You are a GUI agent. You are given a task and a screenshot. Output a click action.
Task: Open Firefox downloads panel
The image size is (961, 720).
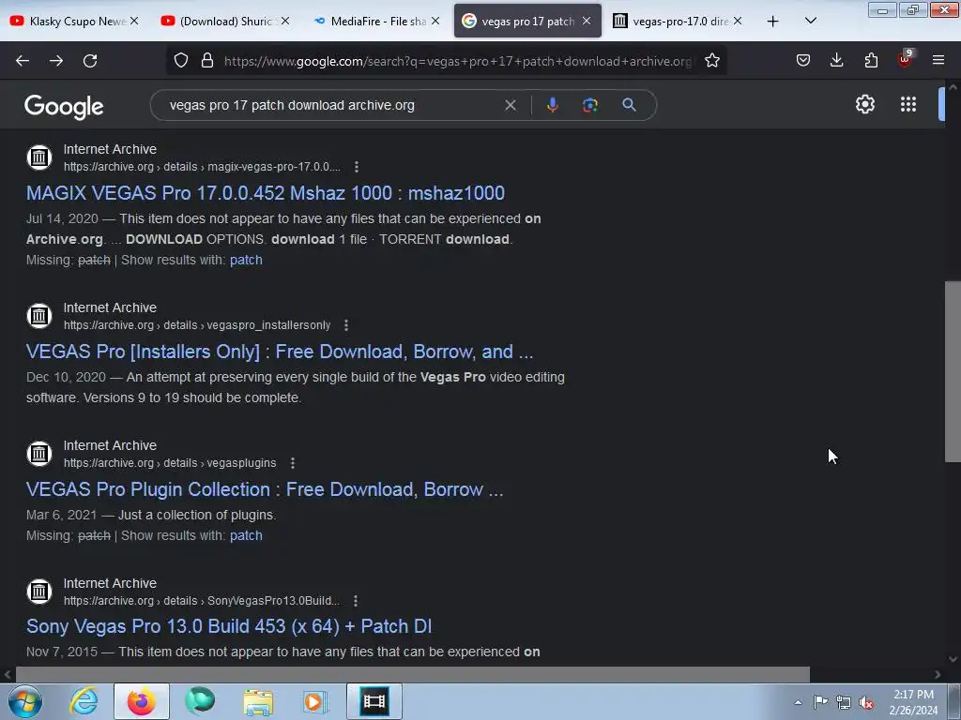click(x=836, y=60)
